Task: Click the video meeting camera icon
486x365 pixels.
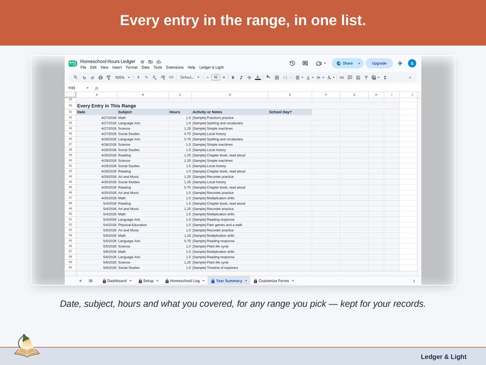Action: [x=319, y=63]
